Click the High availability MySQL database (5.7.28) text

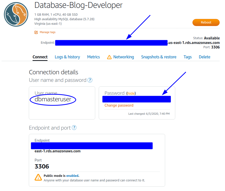click(64, 19)
